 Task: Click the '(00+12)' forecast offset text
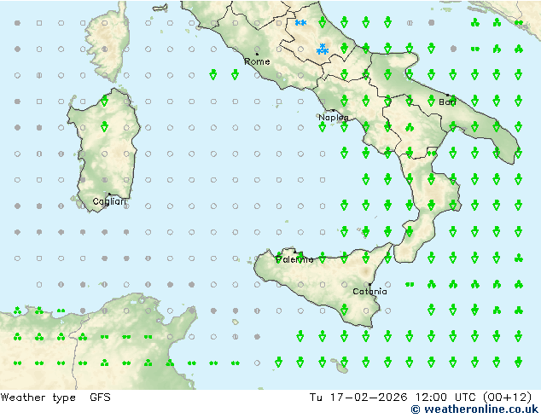pyautogui.click(x=507, y=398)
